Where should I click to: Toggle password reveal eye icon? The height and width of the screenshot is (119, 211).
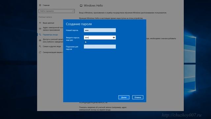[114, 37]
